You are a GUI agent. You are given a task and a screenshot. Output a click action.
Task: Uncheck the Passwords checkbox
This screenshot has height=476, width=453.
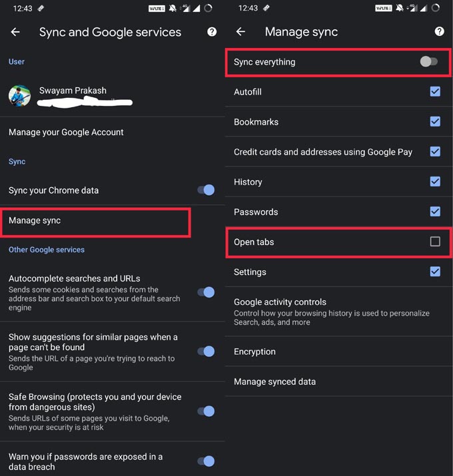pos(435,212)
